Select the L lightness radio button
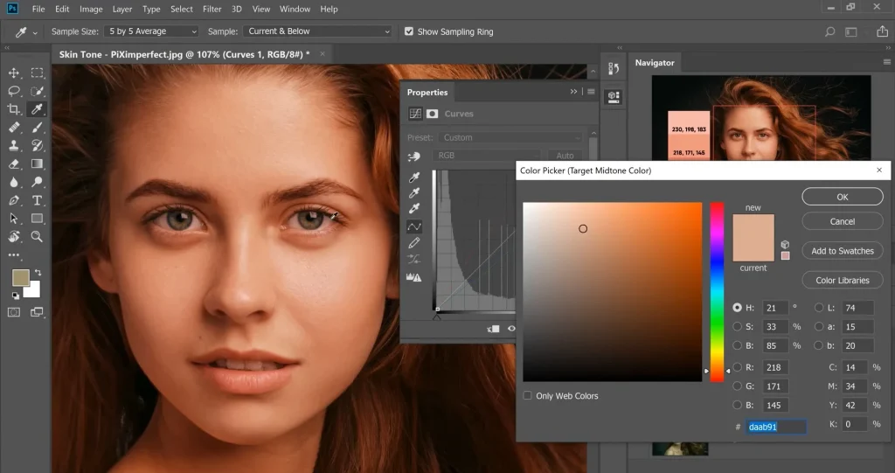The image size is (895, 473). click(x=819, y=308)
